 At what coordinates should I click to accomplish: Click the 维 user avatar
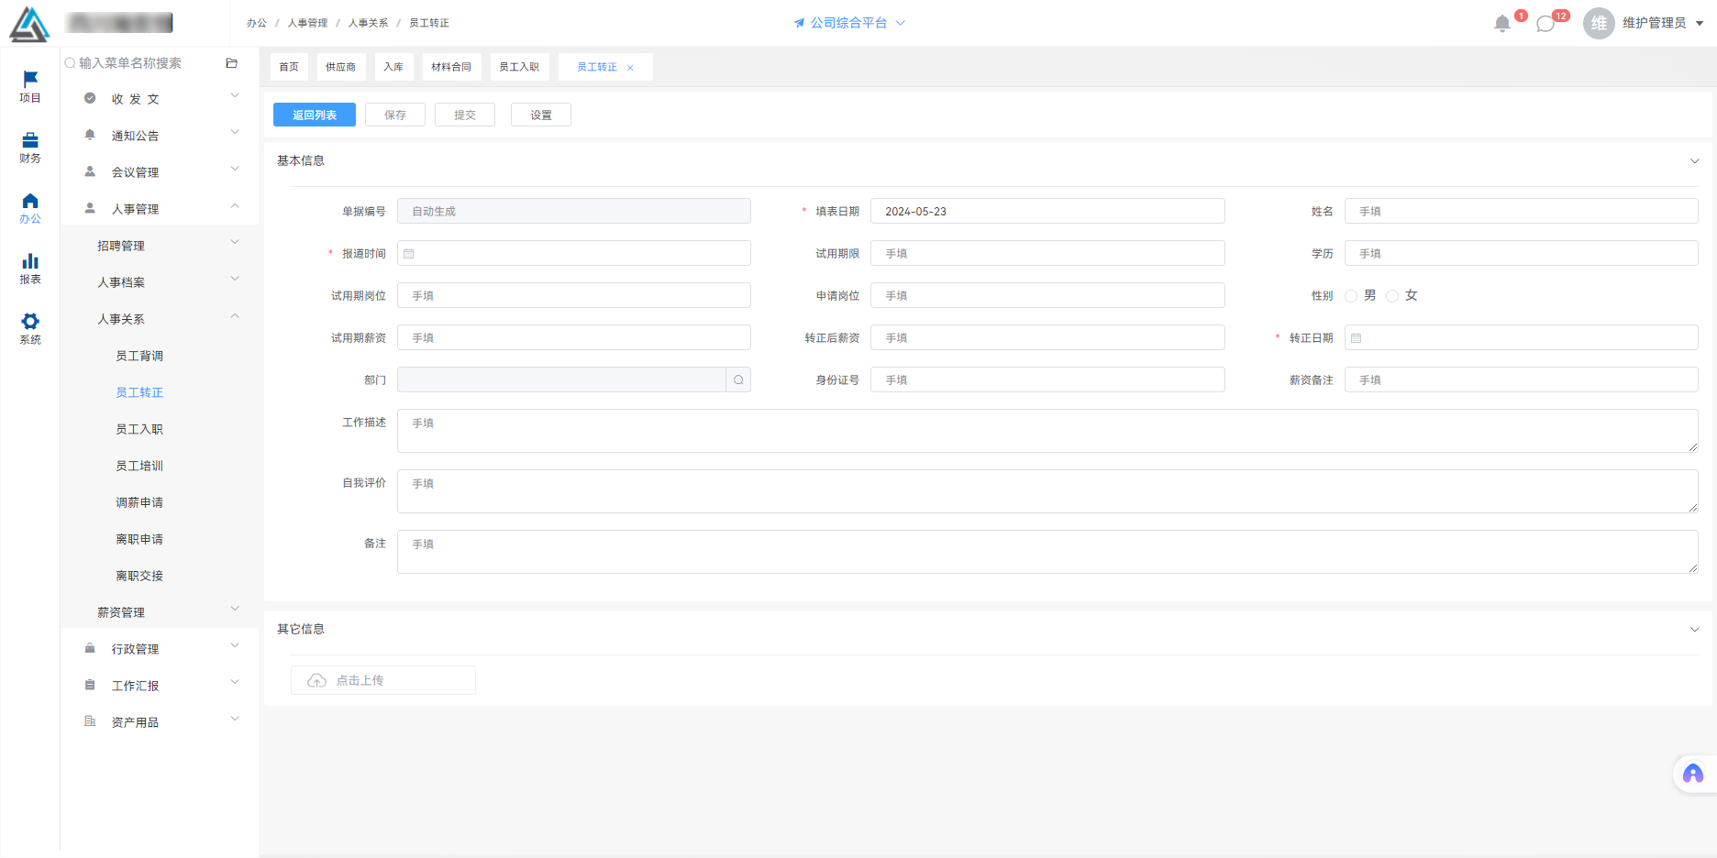[1599, 23]
